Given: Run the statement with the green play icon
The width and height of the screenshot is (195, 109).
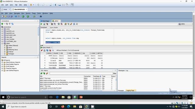Looking at the screenshot, I should 41,24.
